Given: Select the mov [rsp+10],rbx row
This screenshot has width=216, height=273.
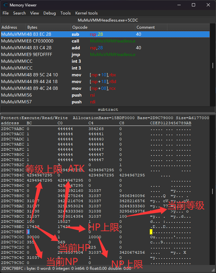Looking at the screenshot, I should 105,75.
